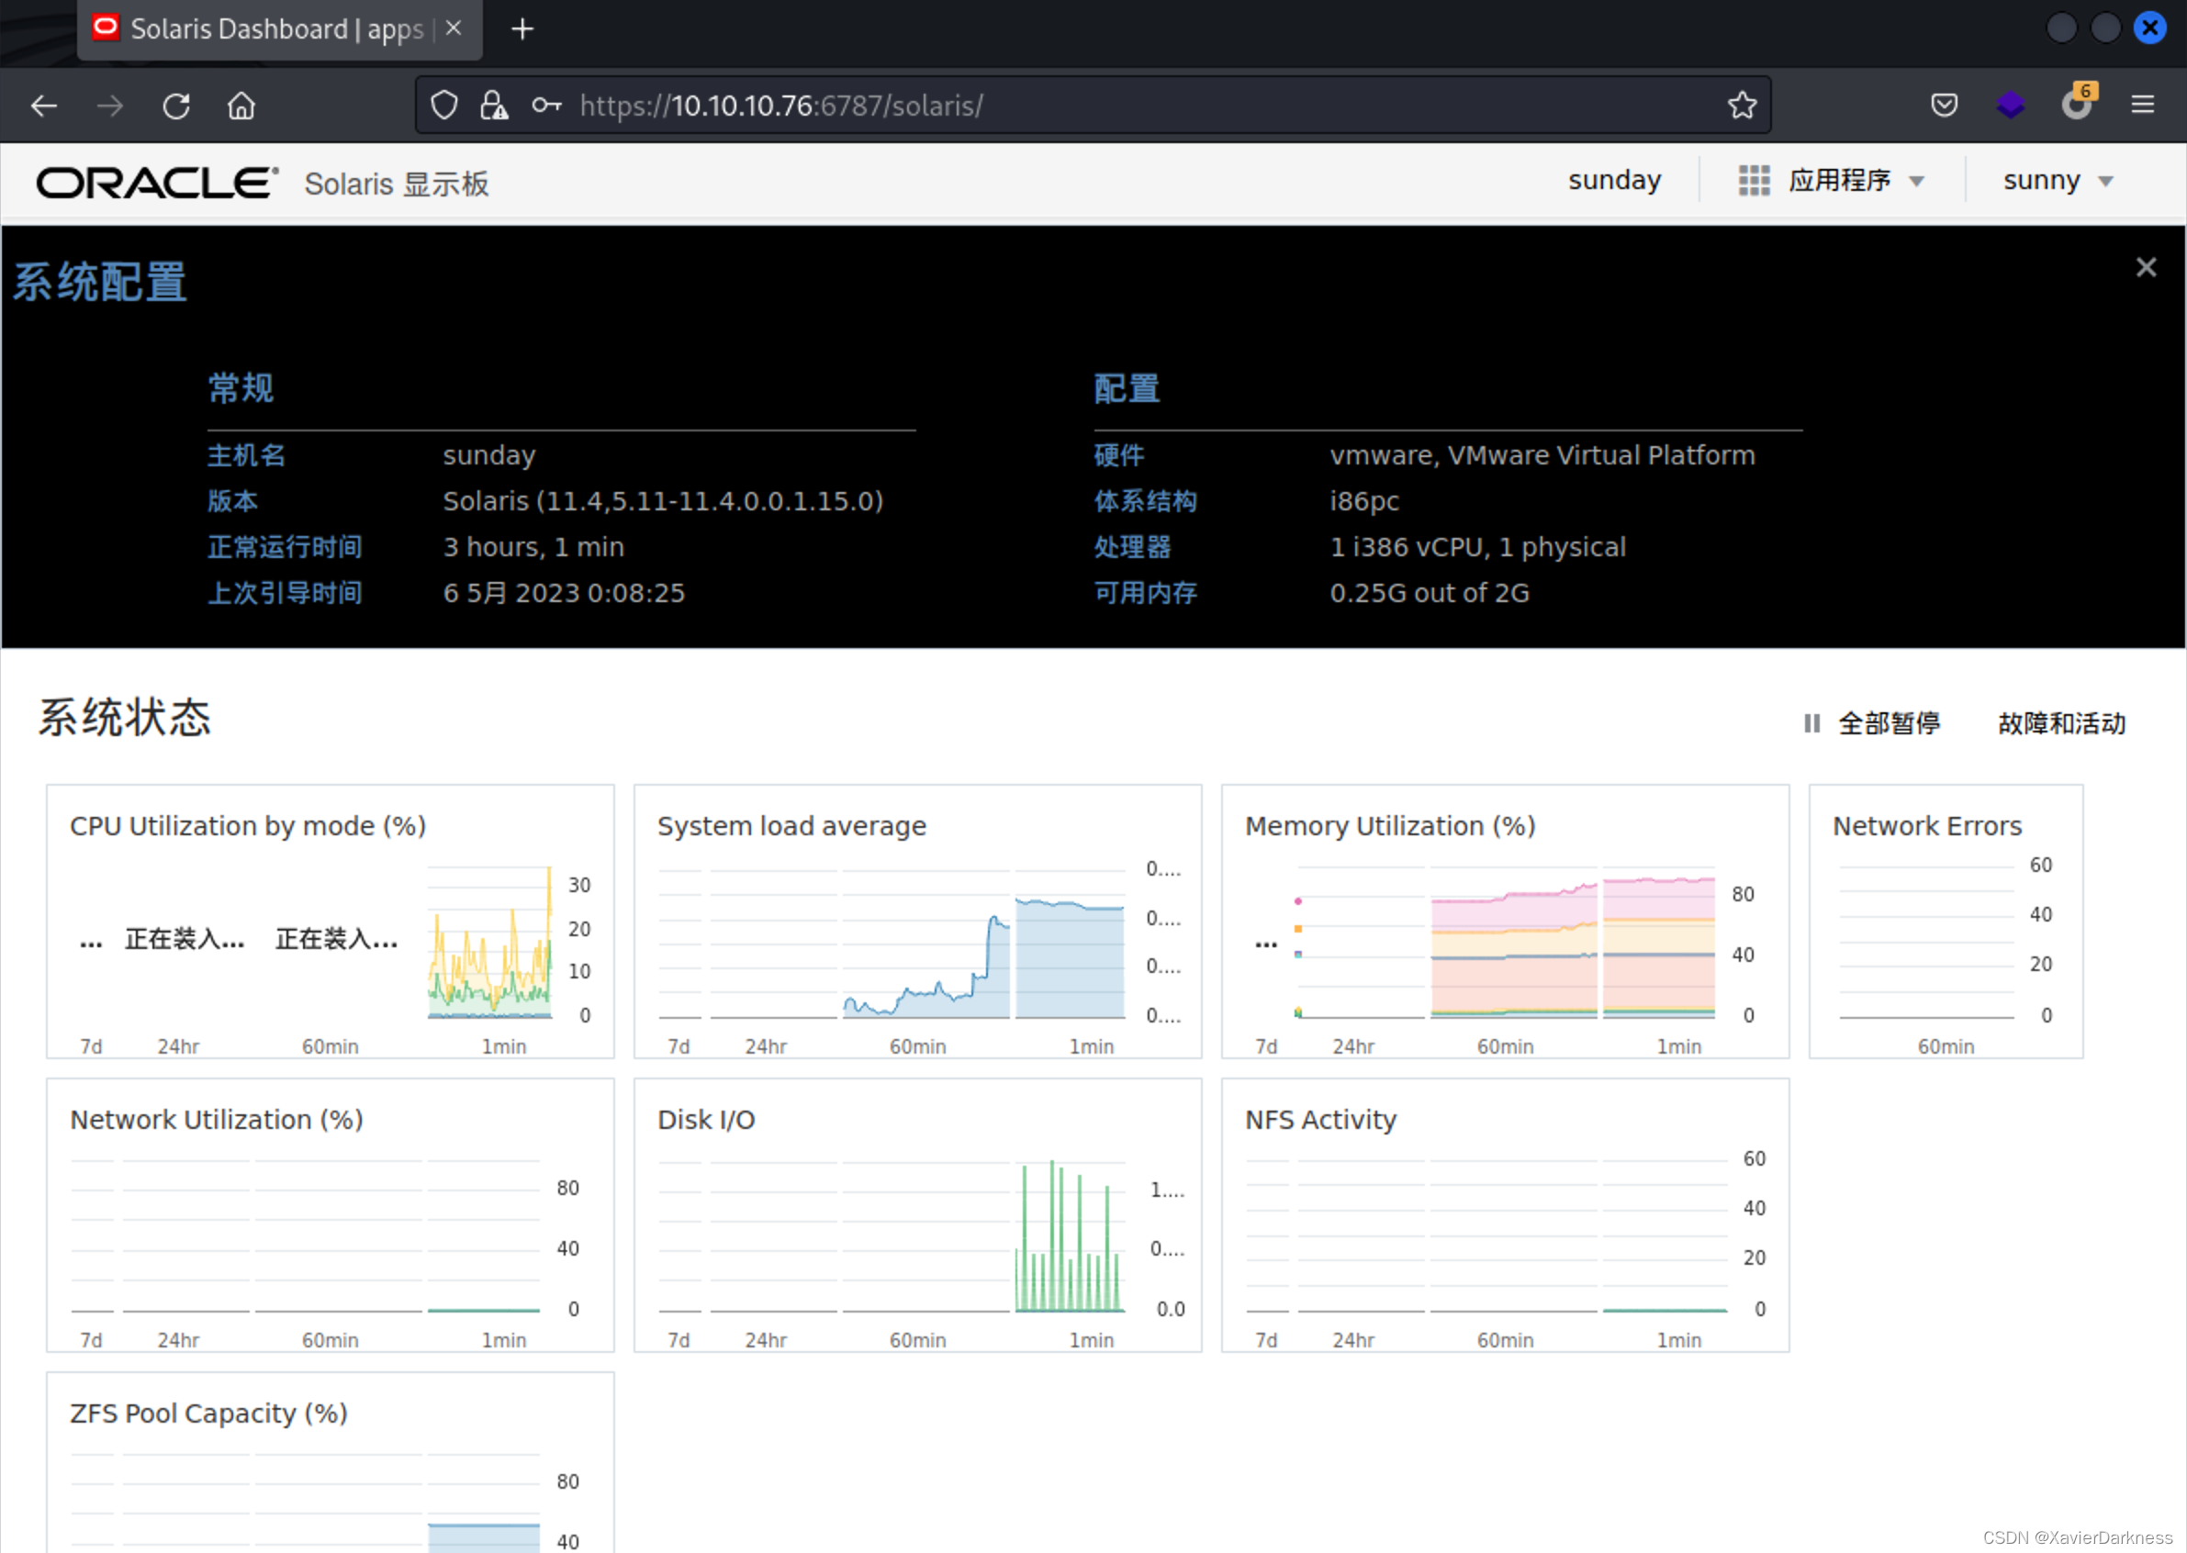The width and height of the screenshot is (2187, 1553).
Task: Open the browser home page icon
Action: (241, 106)
